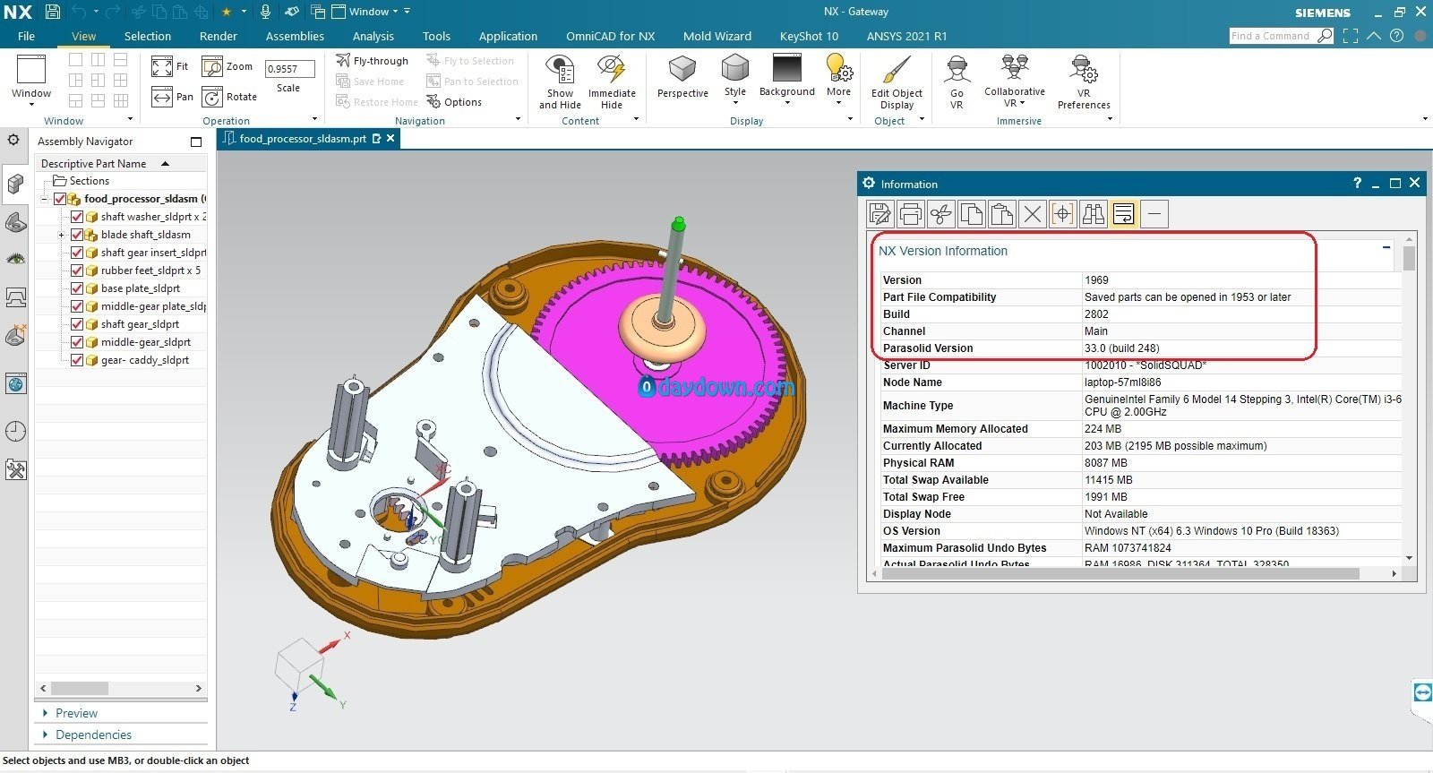
Task: Click Descriptive Part Name column header
Action: pyautogui.click(x=121, y=163)
